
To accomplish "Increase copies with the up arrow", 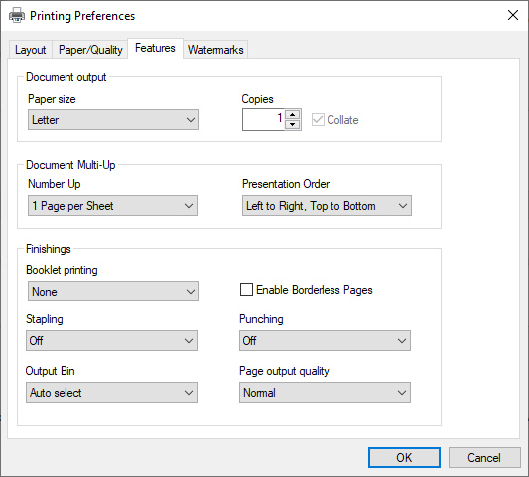I will [292, 115].
